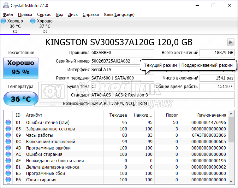Click the CrystalDiskInfo app icon in title bar
The image size is (238, 188).
[5, 6]
